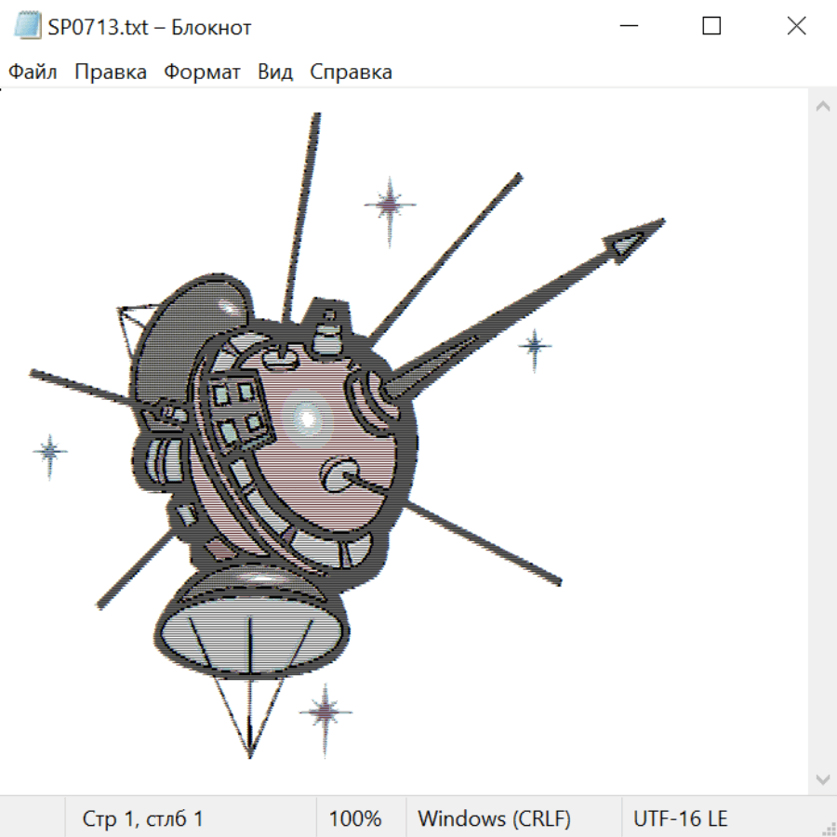This screenshot has width=837, height=837.
Task: Click the resize grip in the window corner
Action: (828, 828)
